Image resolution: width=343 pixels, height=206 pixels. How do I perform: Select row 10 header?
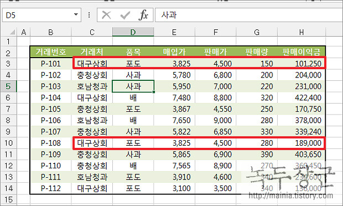tap(8, 143)
